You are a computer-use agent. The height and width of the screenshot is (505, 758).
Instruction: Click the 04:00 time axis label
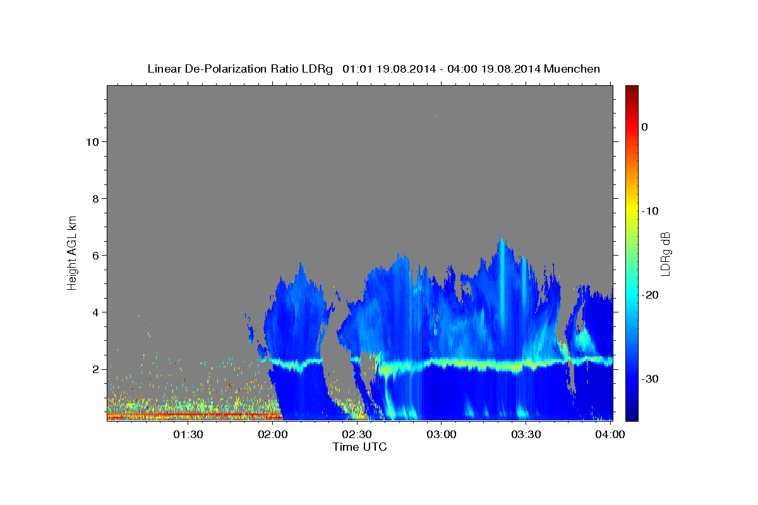point(610,434)
